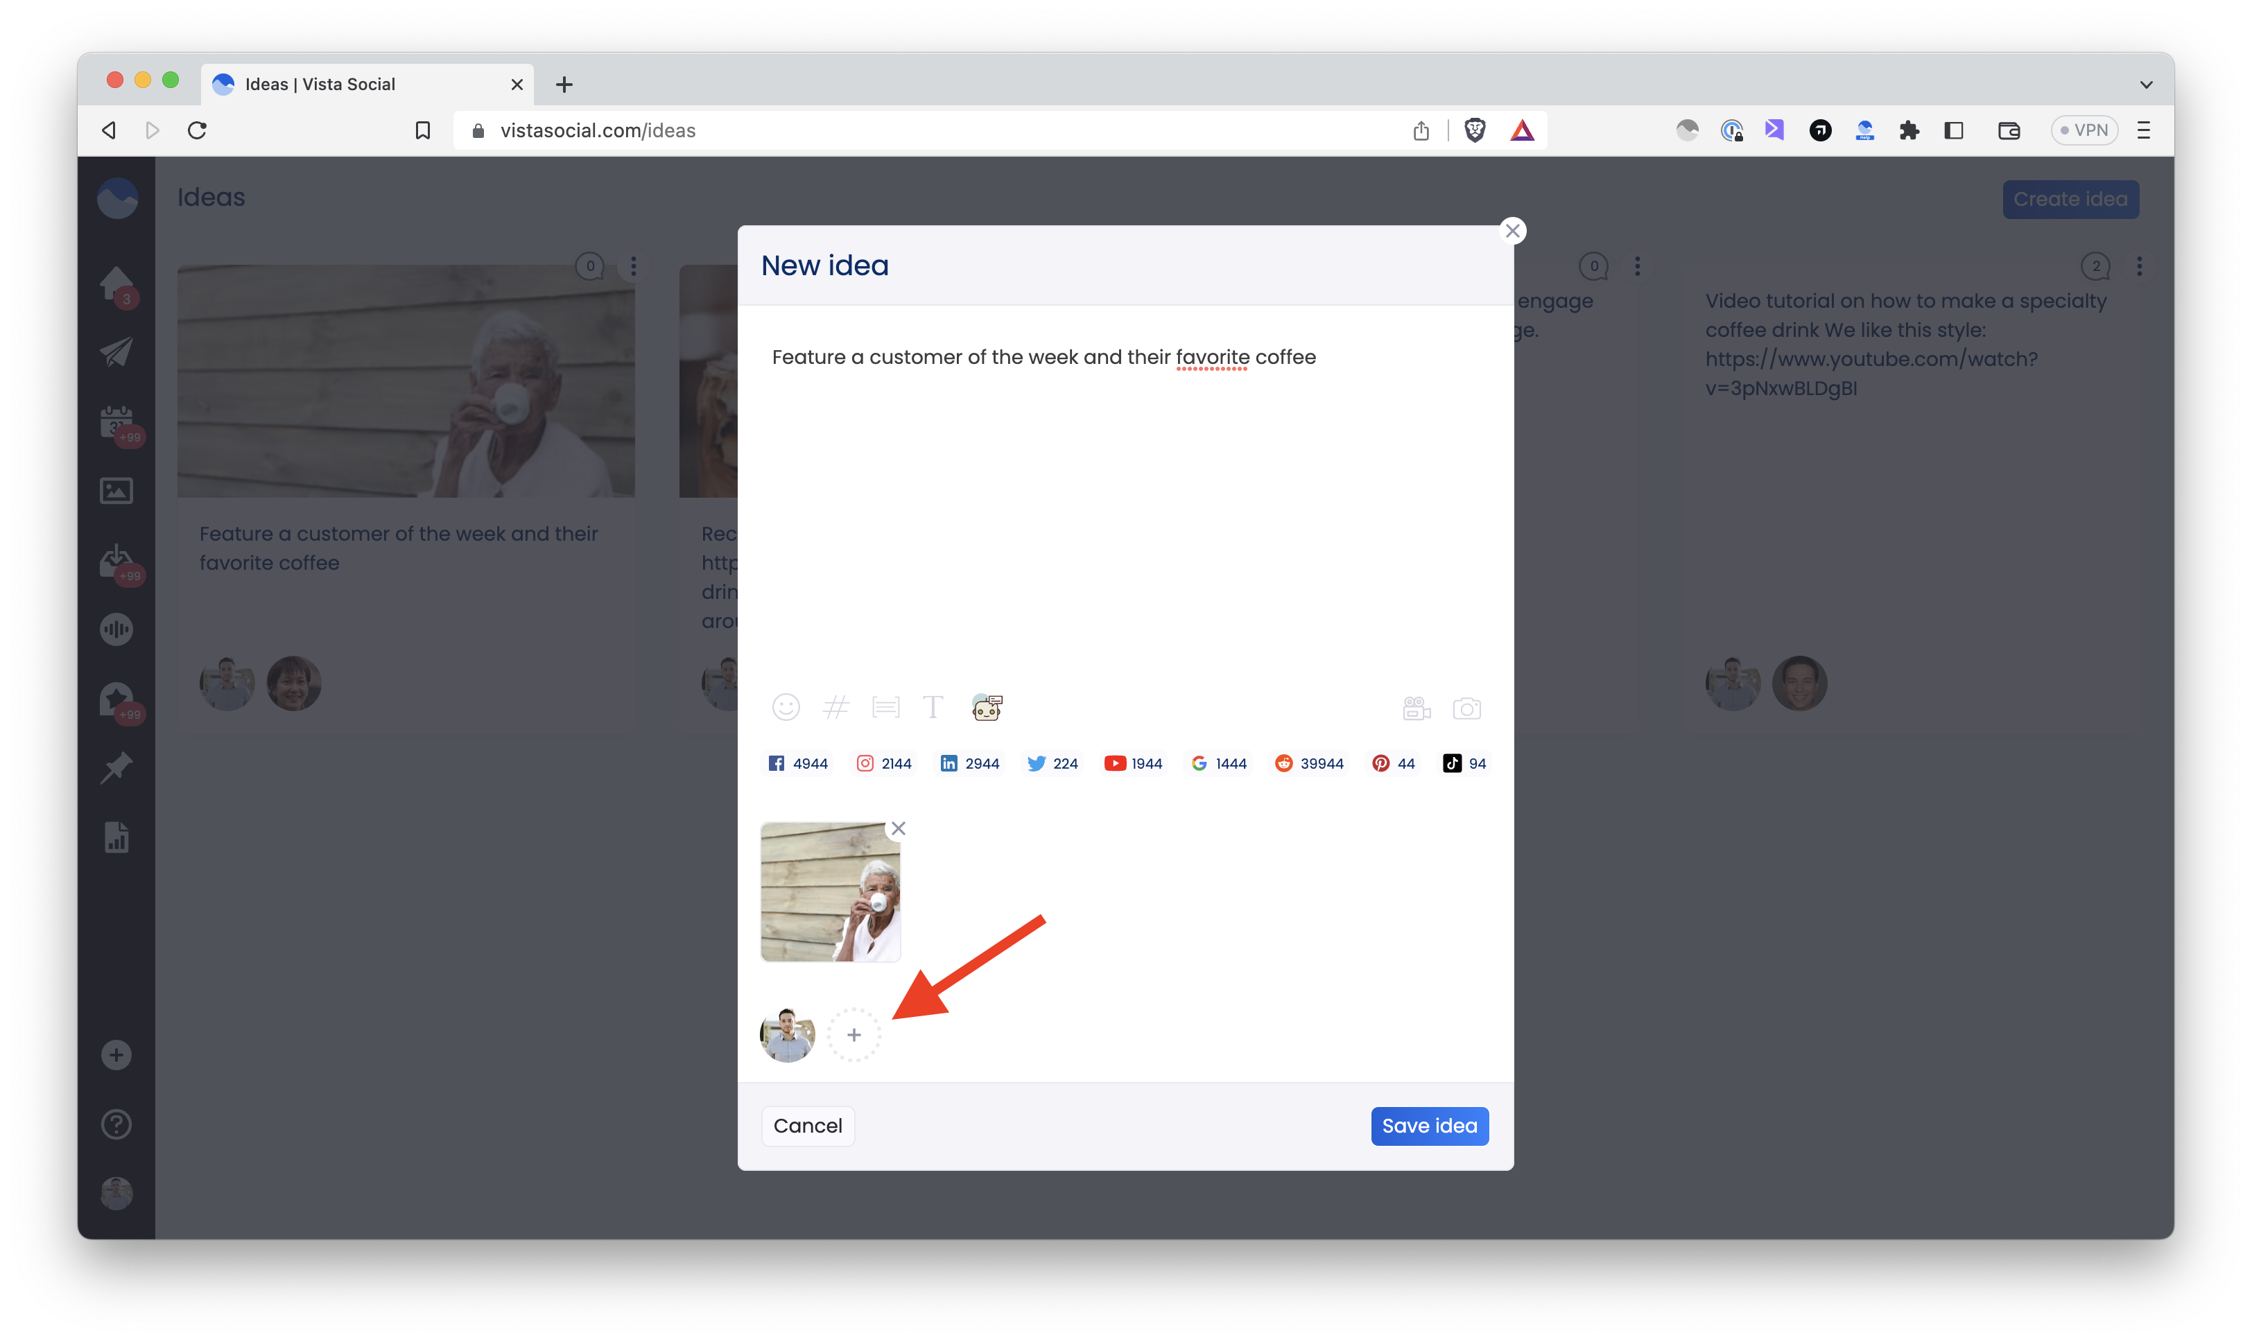Open more options on first idea card
2252x1342 pixels.
click(x=633, y=266)
